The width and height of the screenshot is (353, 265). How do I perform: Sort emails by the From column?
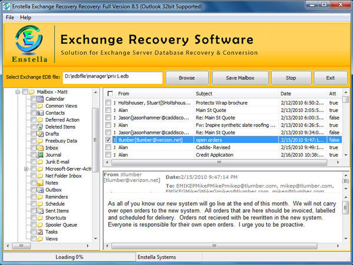click(155, 94)
